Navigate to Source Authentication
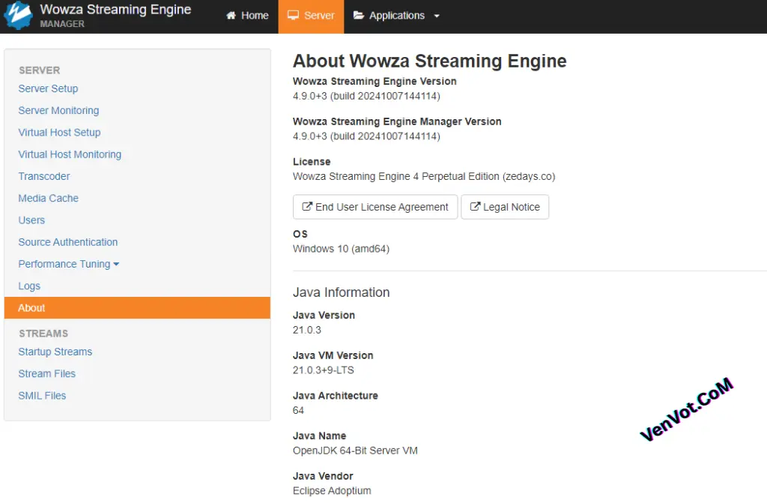Viewport: 767px width, 503px height. click(67, 242)
